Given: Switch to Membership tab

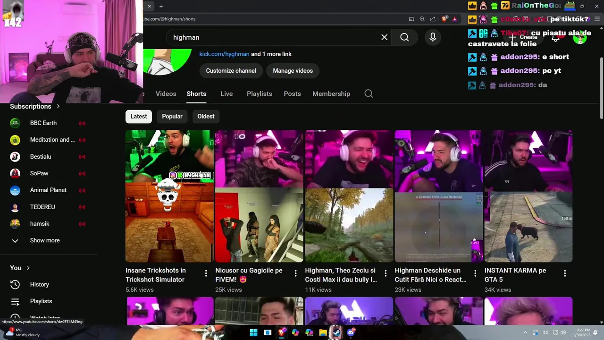Looking at the screenshot, I should (x=331, y=93).
